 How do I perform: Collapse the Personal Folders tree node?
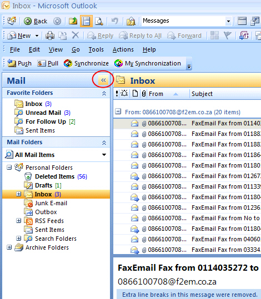click(9, 168)
